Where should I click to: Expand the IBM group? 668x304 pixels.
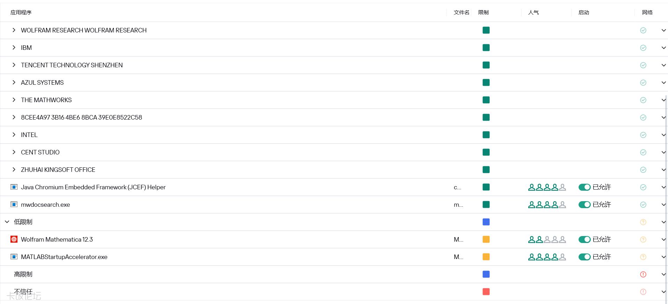coord(14,47)
